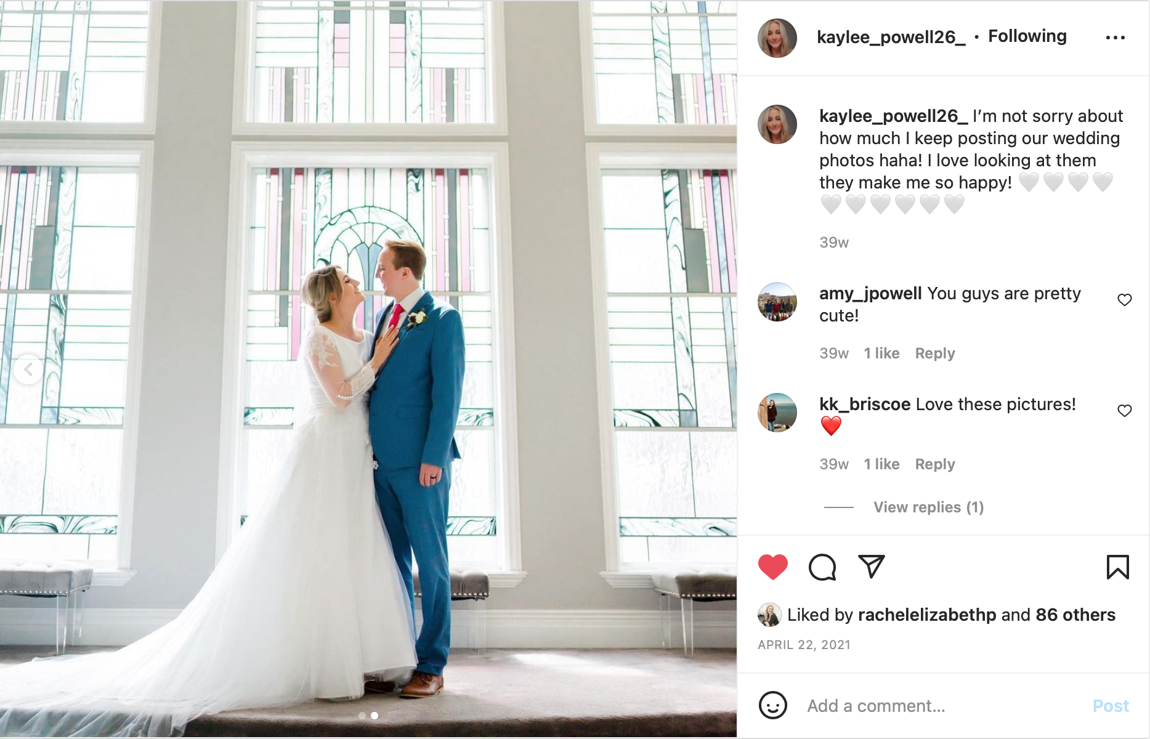Image resolution: width=1150 pixels, height=739 pixels.
Task: Open the comment speech bubble icon
Action: pos(822,567)
